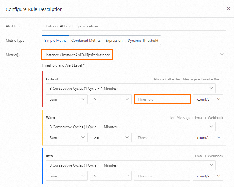Click the Critical Threshold input field
The width and height of the screenshot is (234, 187).
pyautogui.click(x=162, y=99)
